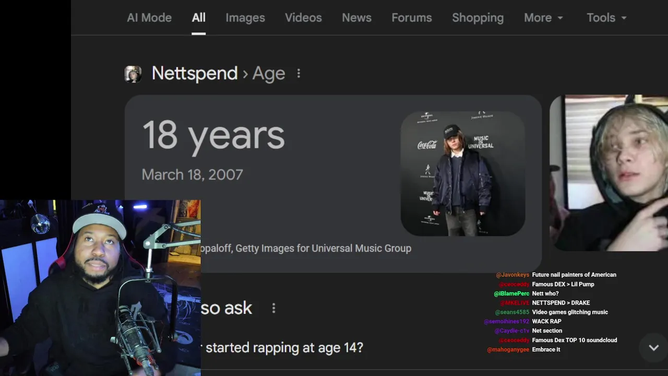This screenshot has height=376, width=668.
Task: Open the People also ask options menu
Action: coord(273,309)
